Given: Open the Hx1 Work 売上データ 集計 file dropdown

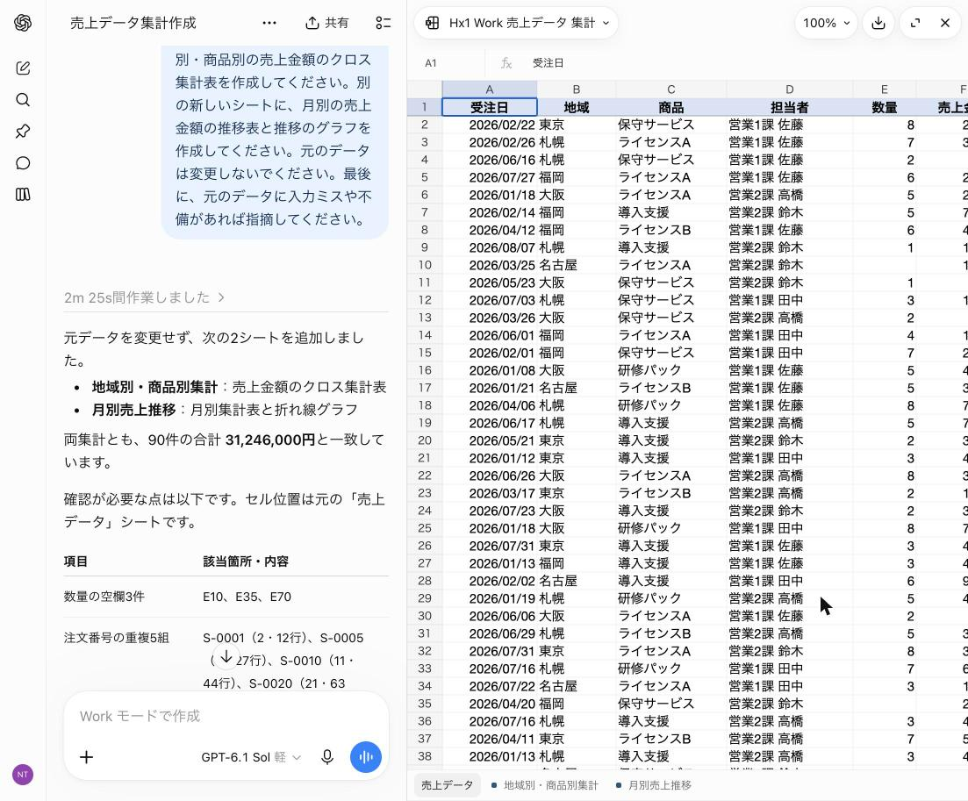Looking at the screenshot, I should pyautogui.click(x=516, y=23).
